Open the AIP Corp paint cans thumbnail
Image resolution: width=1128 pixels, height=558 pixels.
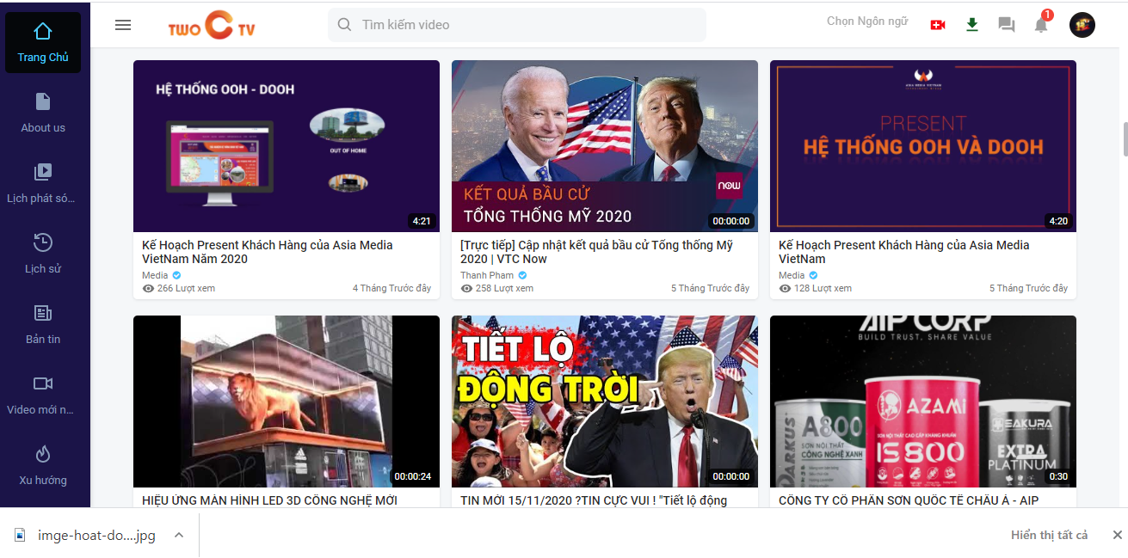click(x=923, y=402)
